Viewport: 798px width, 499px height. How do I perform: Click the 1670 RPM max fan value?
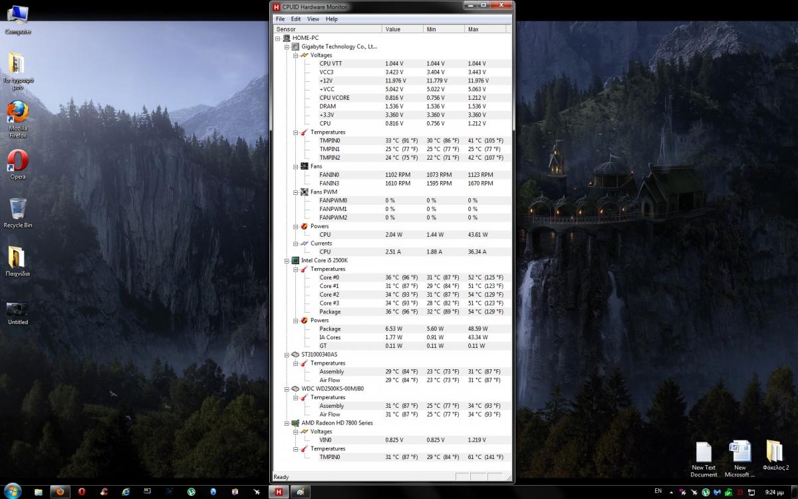click(480, 184)
